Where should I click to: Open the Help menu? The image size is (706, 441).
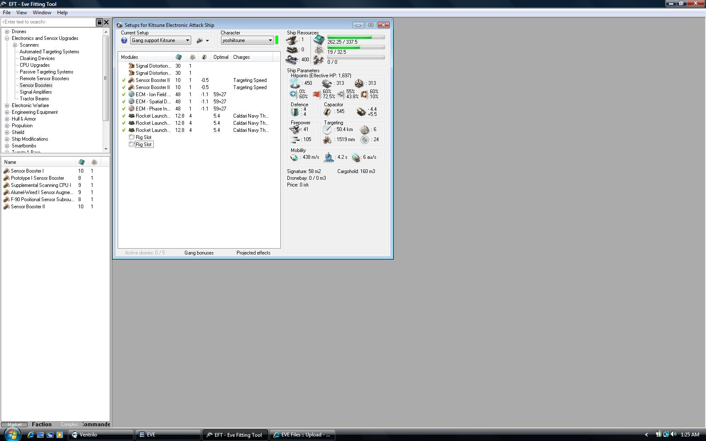click(62, 13)
